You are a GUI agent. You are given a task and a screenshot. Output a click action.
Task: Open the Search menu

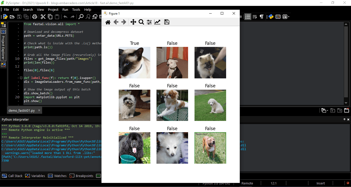pyautogui.click(x=28, y=9)
